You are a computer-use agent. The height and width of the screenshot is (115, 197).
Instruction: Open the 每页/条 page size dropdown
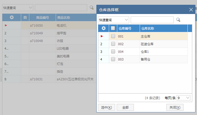(184, 98)
